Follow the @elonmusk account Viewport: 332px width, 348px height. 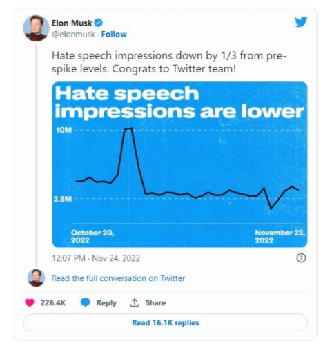click(x=114, y=35)
